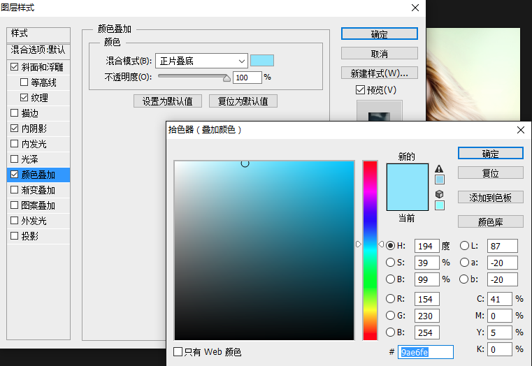Click the hex color field showing 9ae6fe
The width and height of the screenshot is (532, 366).
click(x=426, y=352)
